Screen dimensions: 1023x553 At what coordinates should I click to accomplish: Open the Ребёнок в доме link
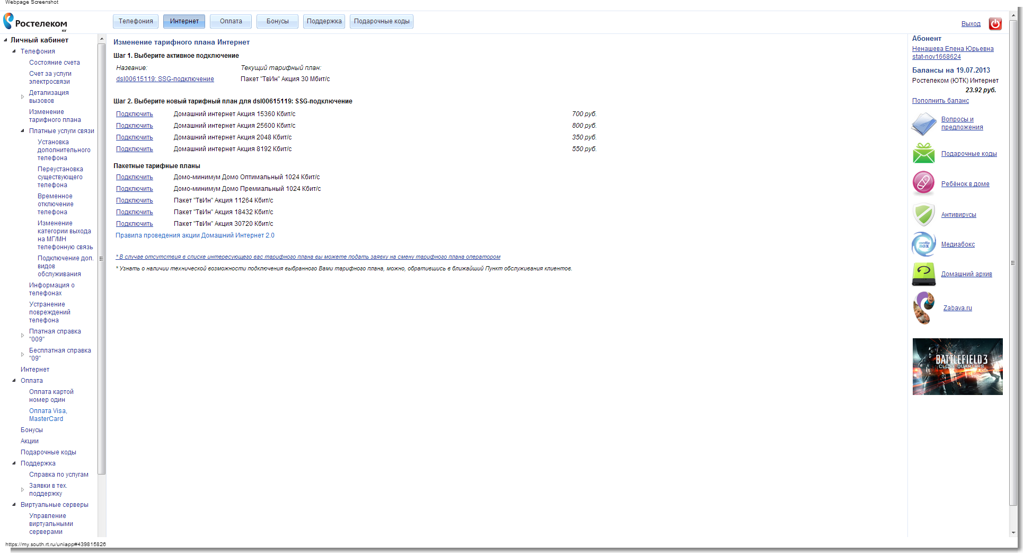coord(965,184)
